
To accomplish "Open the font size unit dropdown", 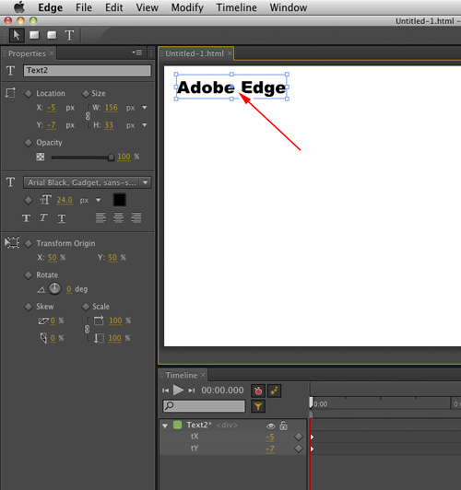I will pyautogui.click(x=99, y=200).
